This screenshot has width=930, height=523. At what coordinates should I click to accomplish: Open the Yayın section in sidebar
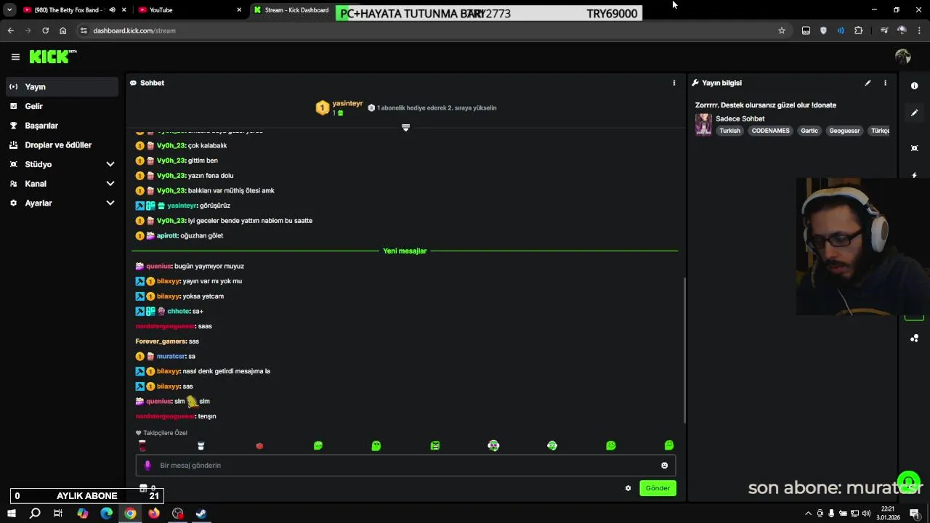[62, 86]
